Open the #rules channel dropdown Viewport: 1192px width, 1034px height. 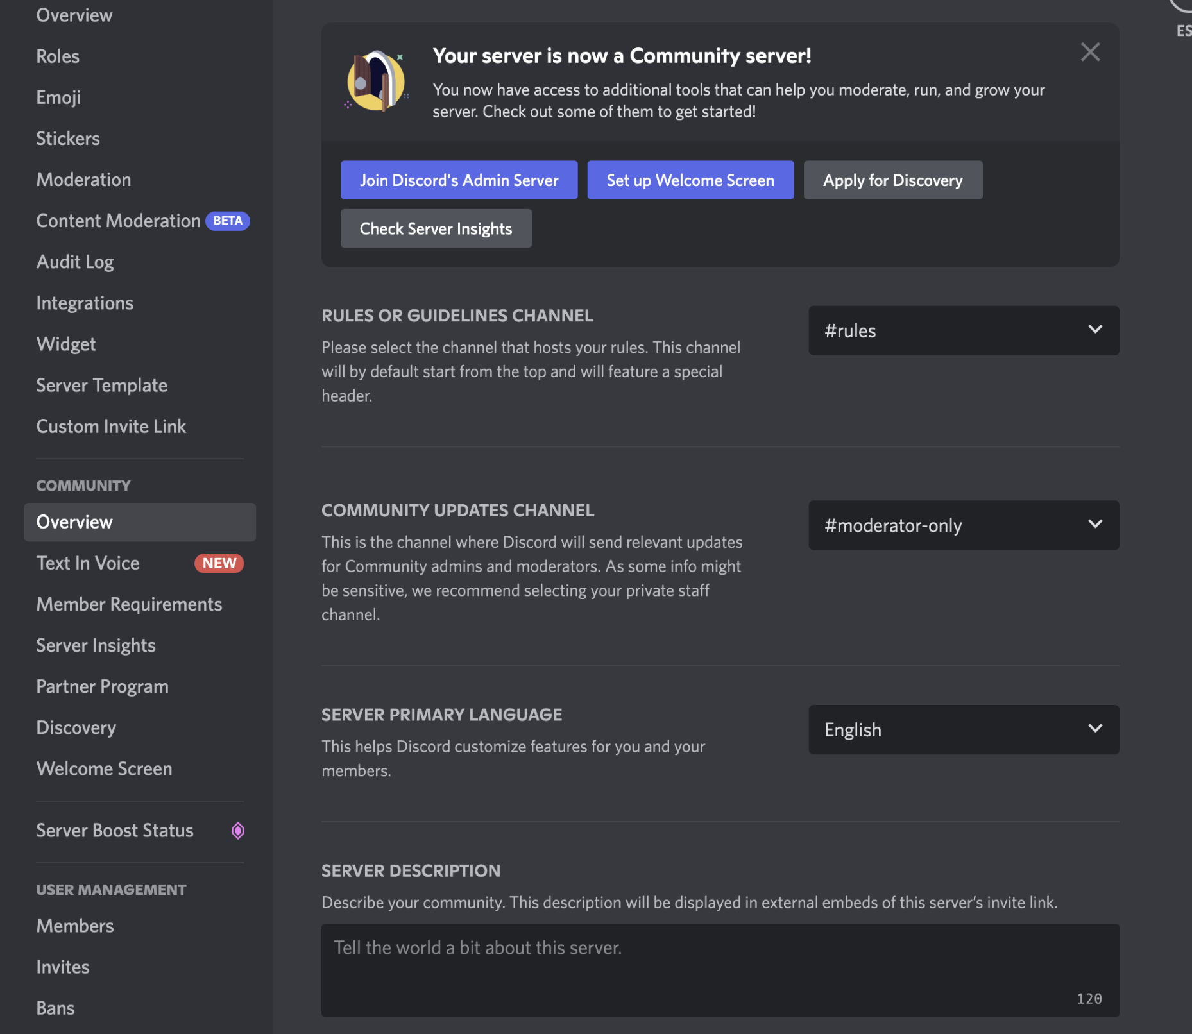(x=964, y=330)
